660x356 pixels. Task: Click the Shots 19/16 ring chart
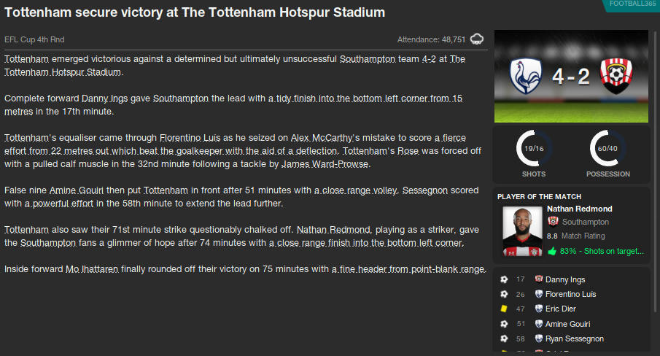click(534, 149)
